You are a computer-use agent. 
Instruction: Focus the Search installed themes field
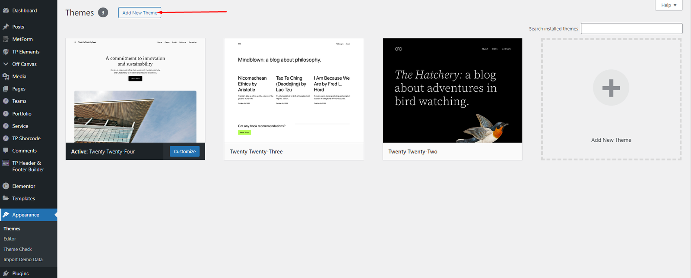(x=631, y=28)
